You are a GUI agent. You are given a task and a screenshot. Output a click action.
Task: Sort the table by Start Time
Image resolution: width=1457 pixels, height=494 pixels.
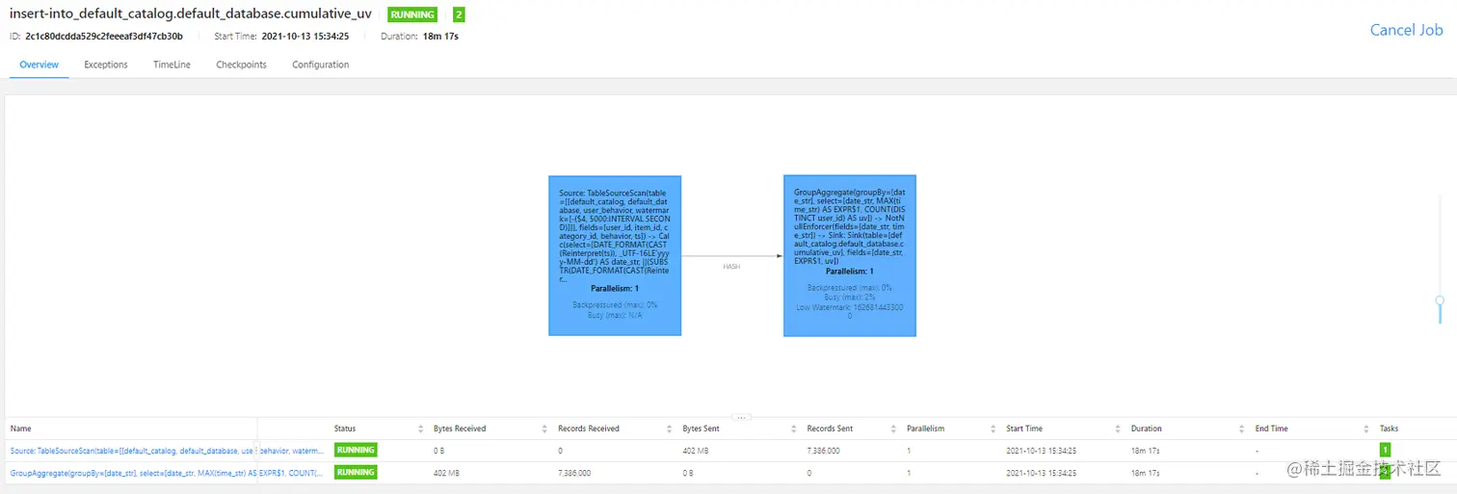pyautogui.click(x=1118, y=429)
